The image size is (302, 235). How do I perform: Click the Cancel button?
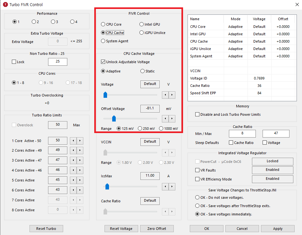tap(242, 229)
